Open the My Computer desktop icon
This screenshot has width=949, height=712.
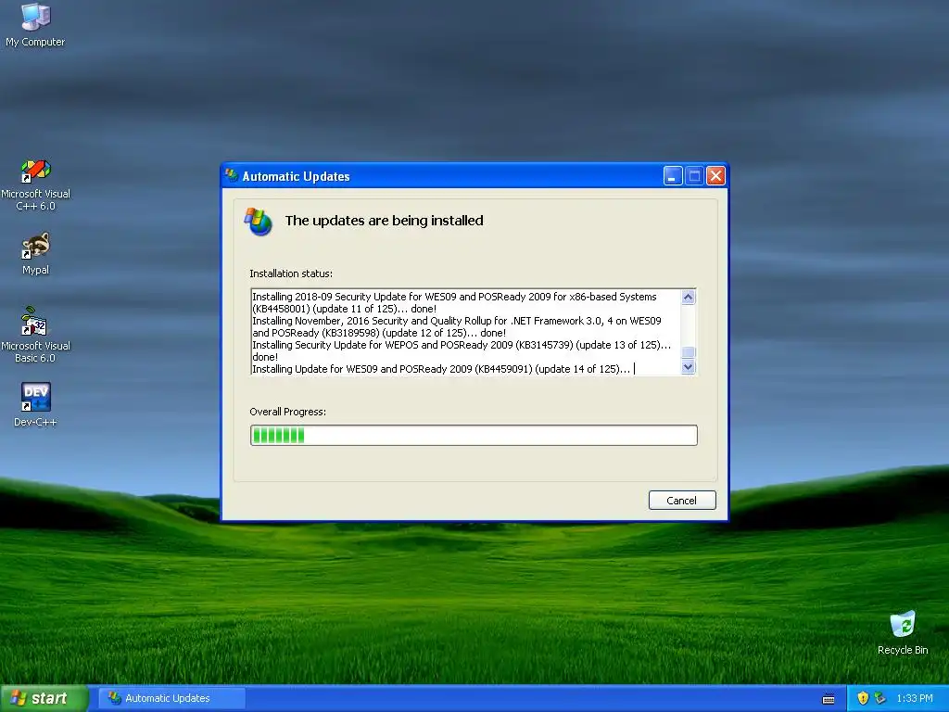click(35, 24)
